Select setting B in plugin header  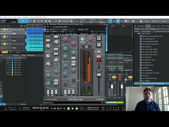point(58,34)
